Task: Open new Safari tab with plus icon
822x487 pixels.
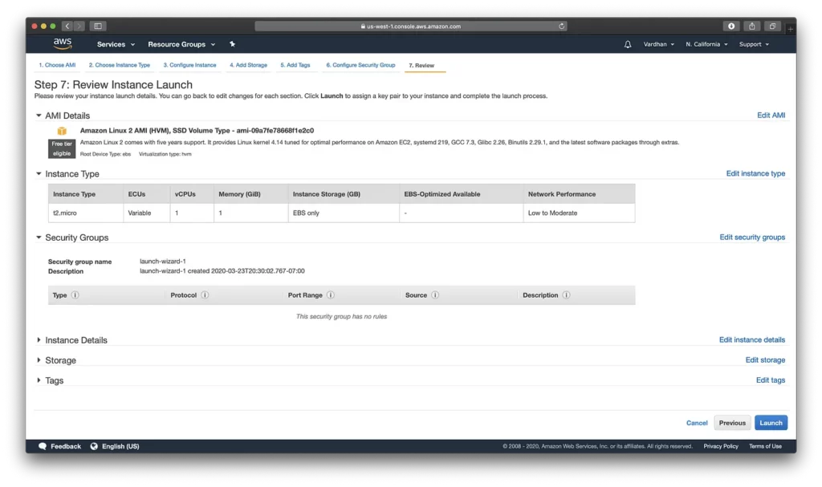Action: (790, 29)
